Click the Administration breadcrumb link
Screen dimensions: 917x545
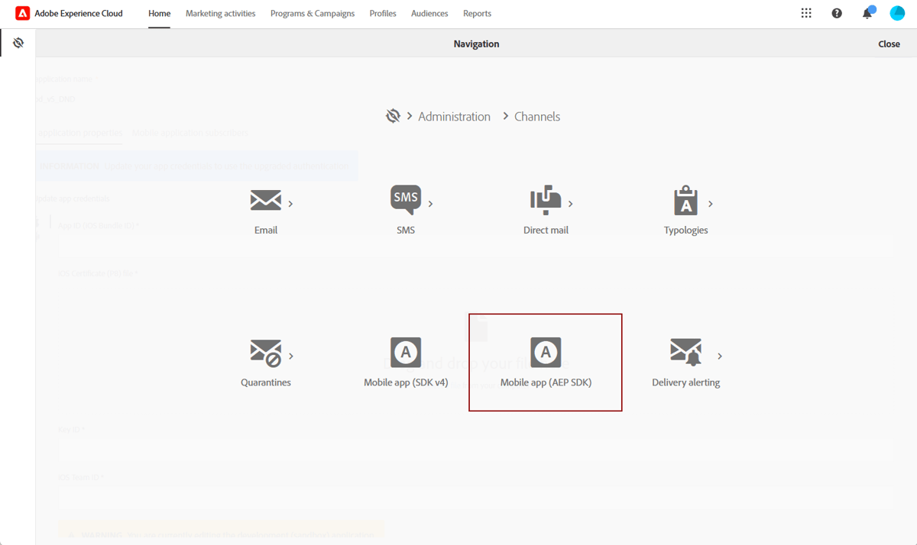pos(454,116)
